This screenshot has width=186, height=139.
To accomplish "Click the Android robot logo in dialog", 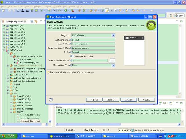I will (x=151, y=25).
